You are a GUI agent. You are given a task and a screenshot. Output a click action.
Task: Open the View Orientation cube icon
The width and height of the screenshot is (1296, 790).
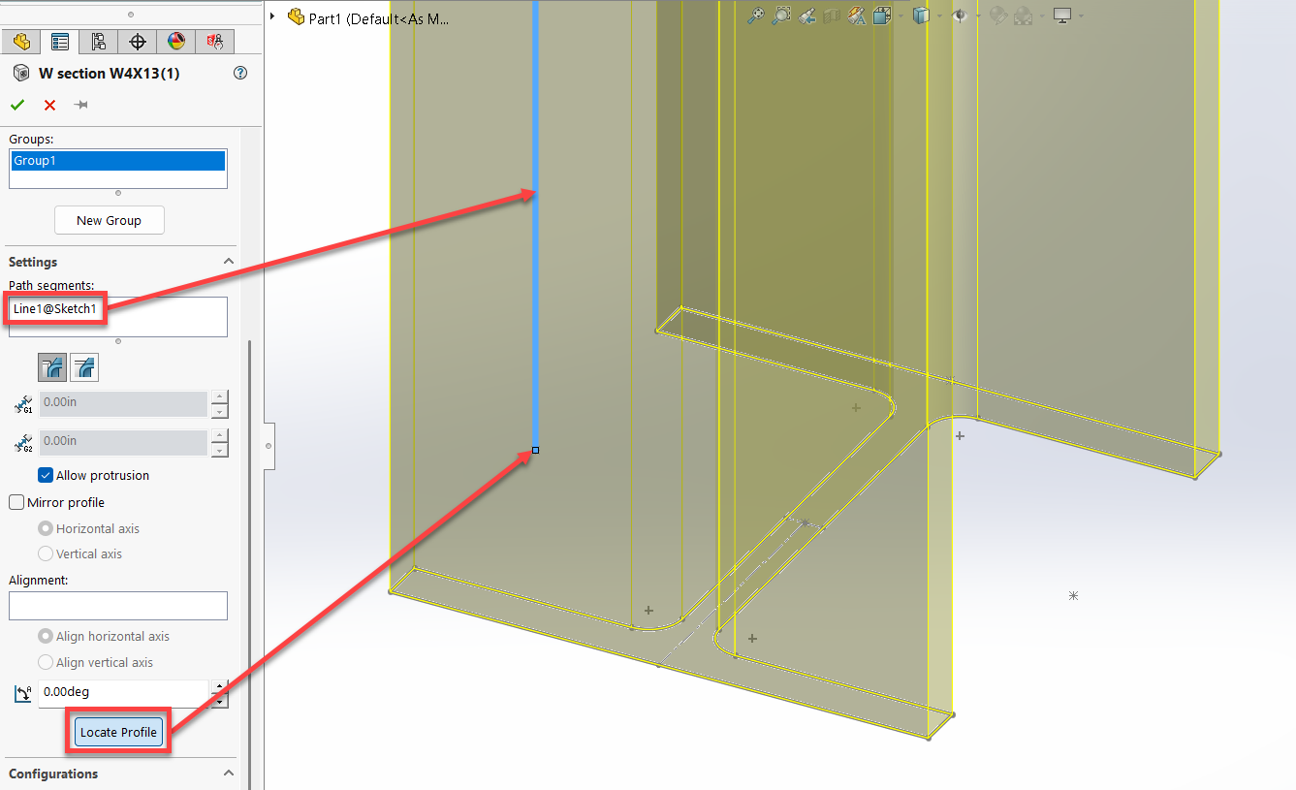click(883, 16)
